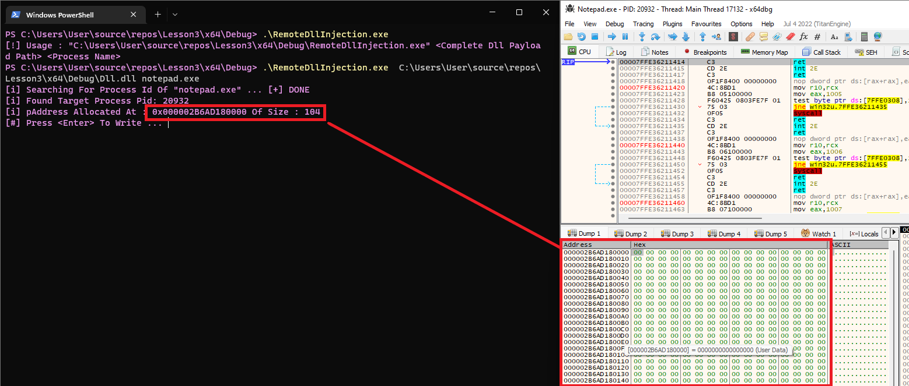
Task: Open bookmarks red icon
Action: coord(790,37)
